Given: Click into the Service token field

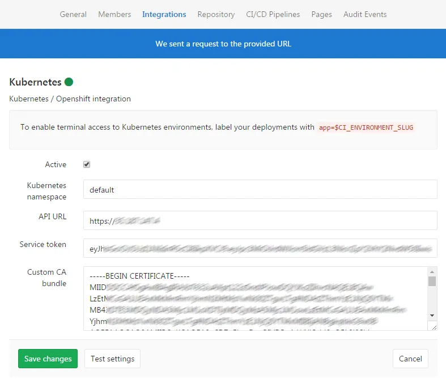Looking at the screenshot, I should [x=260, y=248].
